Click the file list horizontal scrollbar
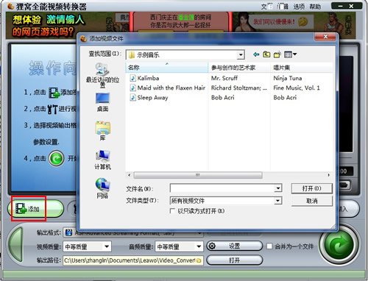The image size is (368, 281). click(197, 175)
